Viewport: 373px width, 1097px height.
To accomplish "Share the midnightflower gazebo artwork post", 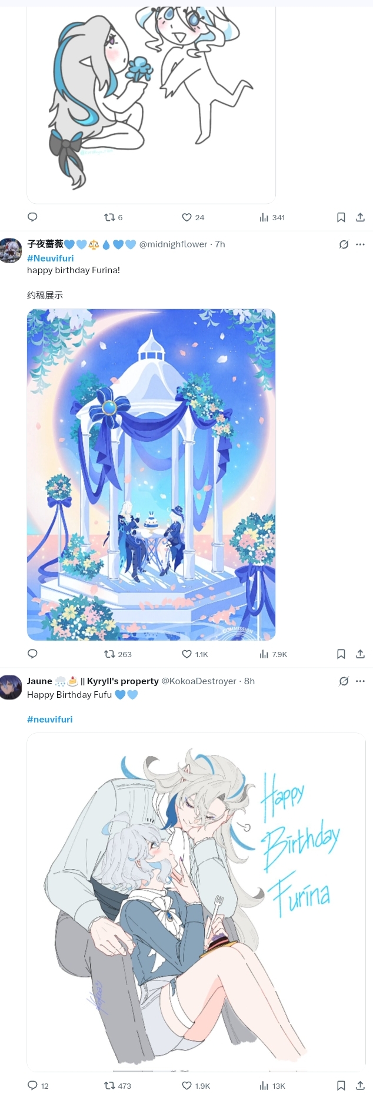I will tap(360, 654).
